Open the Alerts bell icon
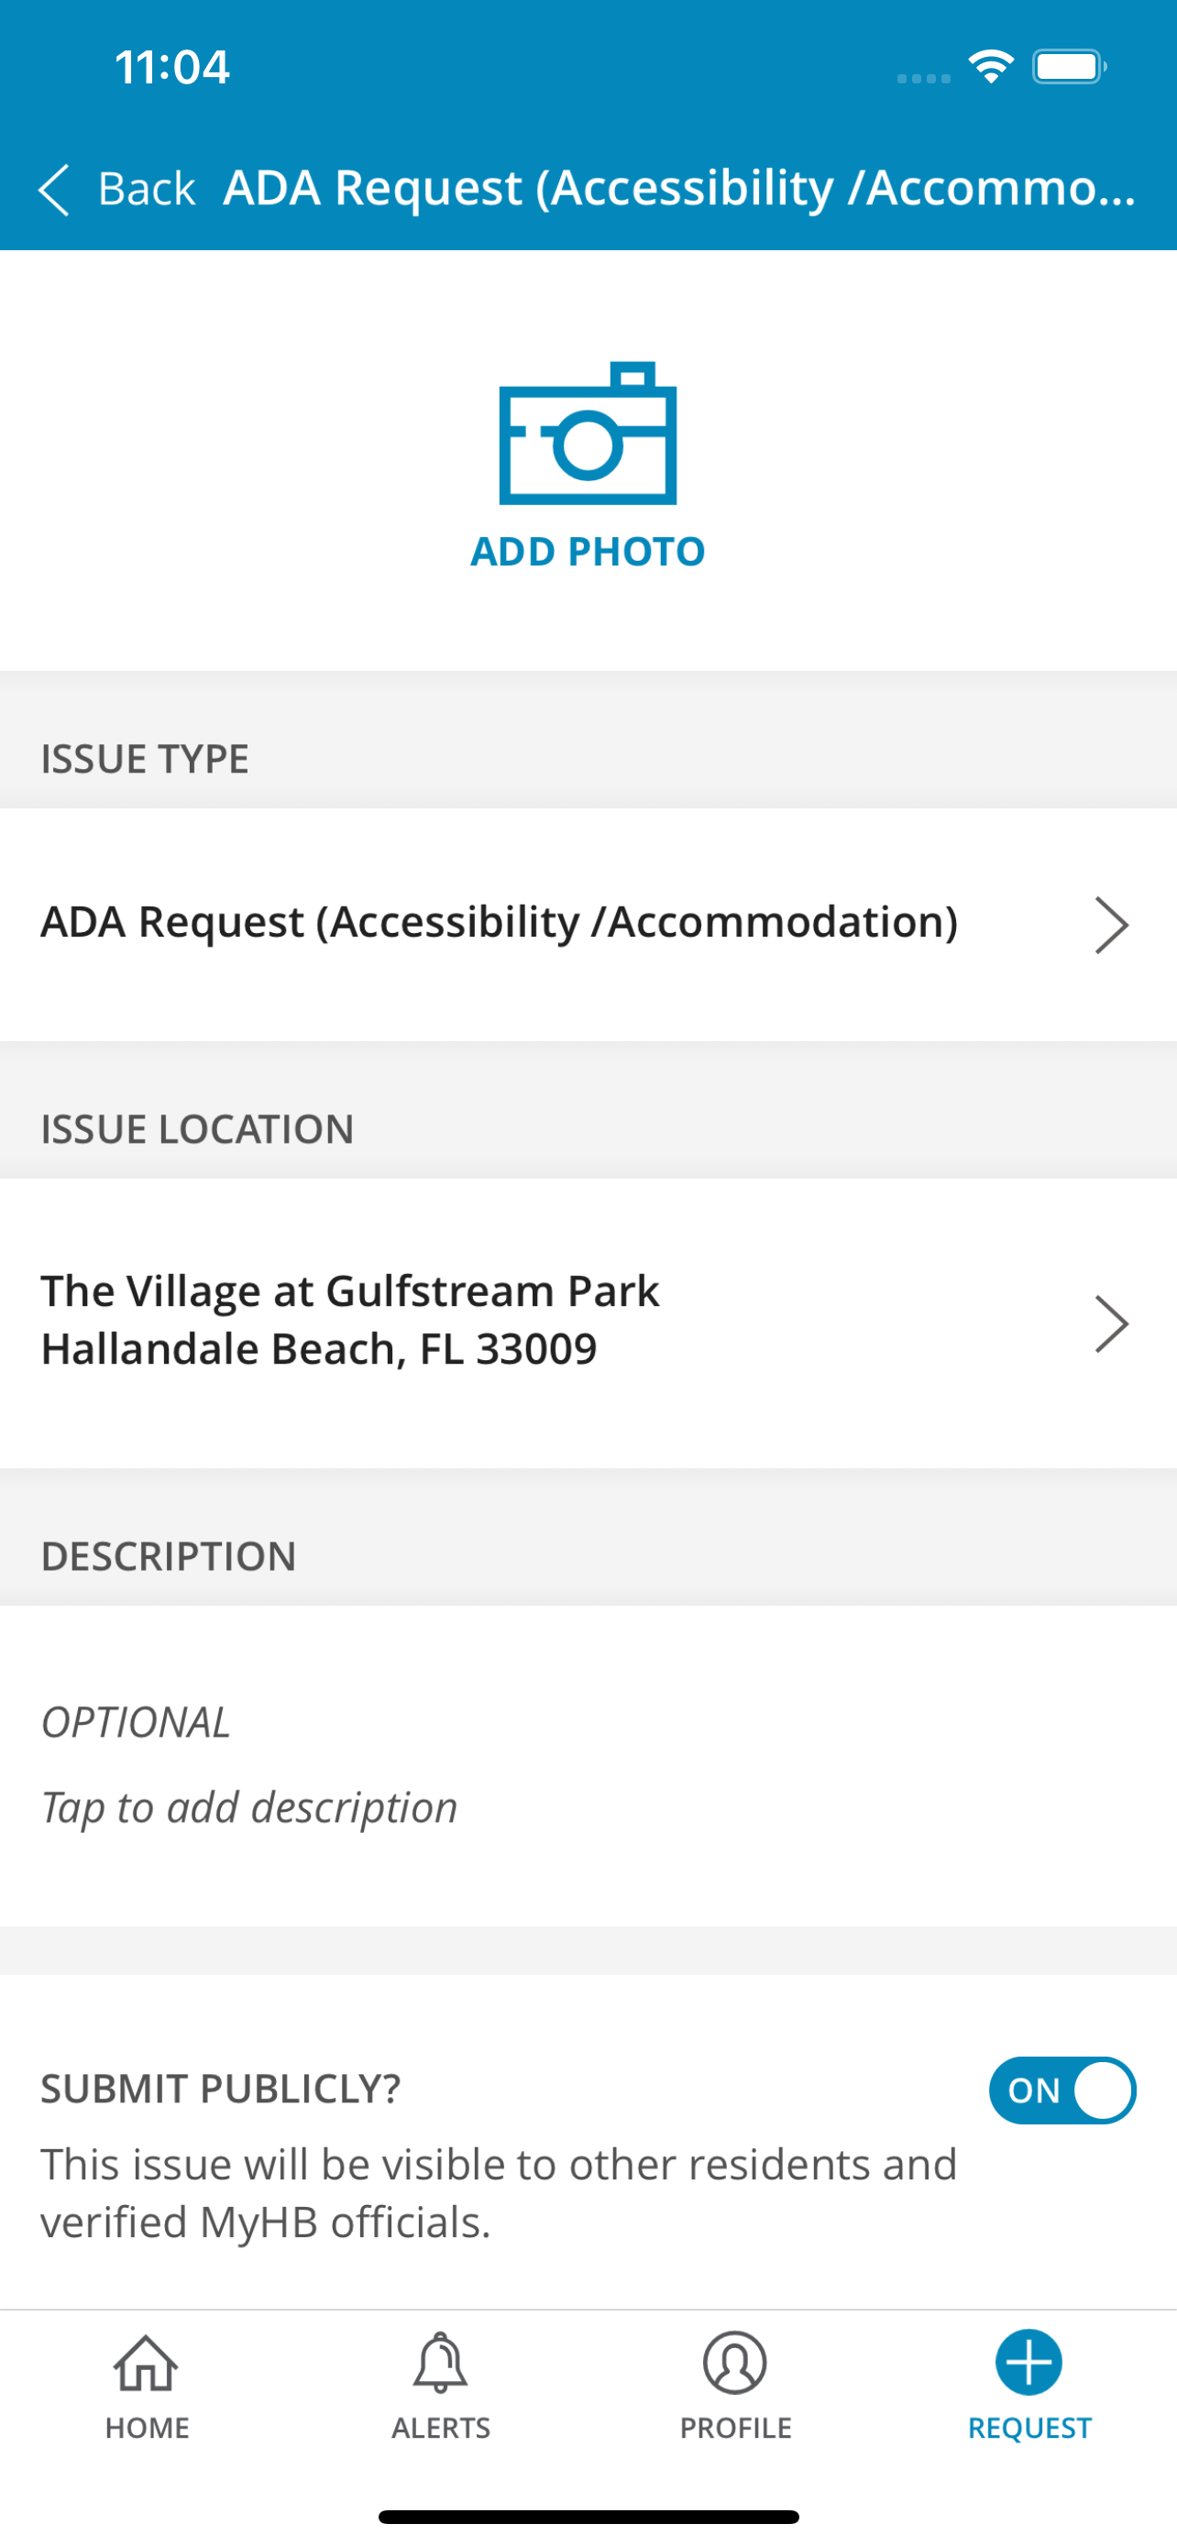Screen dimensions: 1177x2546 click(440, 2363)
